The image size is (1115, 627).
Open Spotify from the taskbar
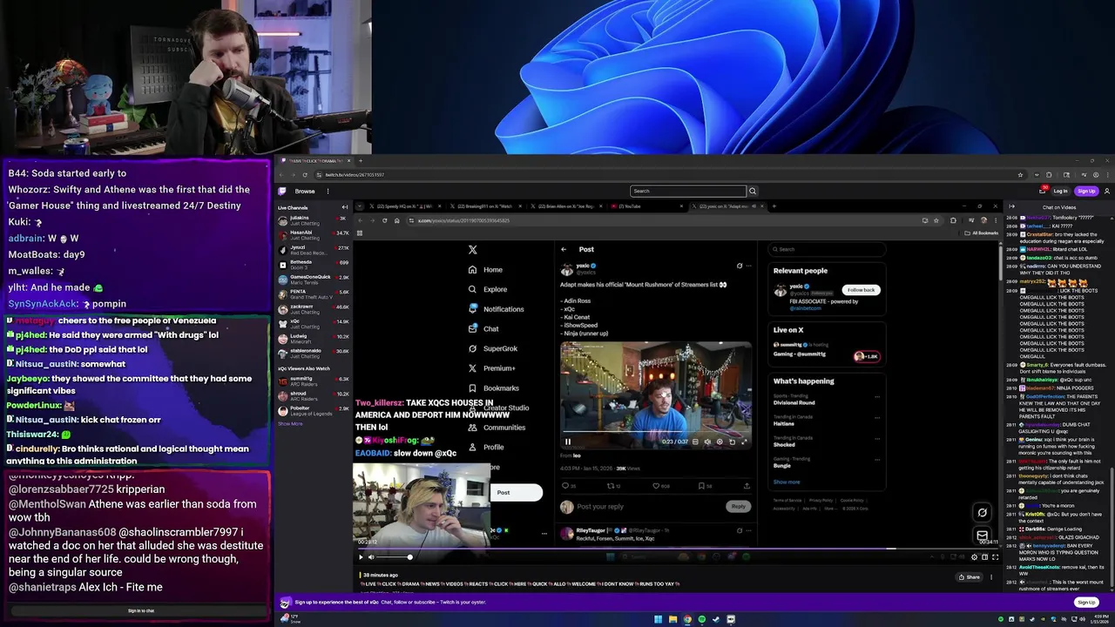pyautogui.click(x=701, y=619)
